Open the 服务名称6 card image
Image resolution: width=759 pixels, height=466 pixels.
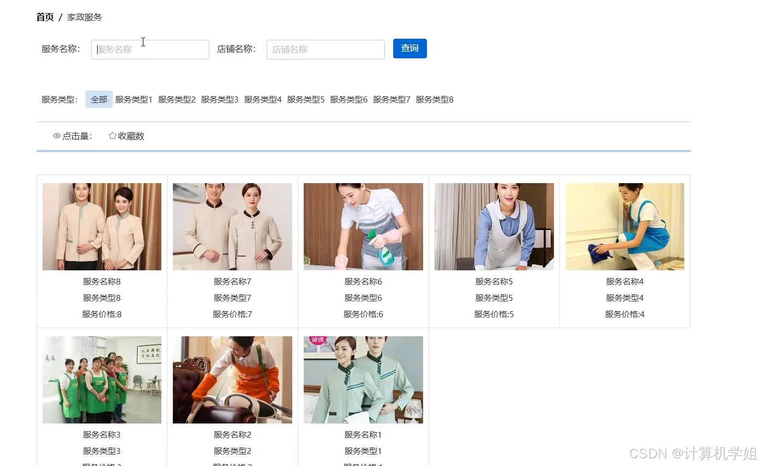click(x=363, y=227)
